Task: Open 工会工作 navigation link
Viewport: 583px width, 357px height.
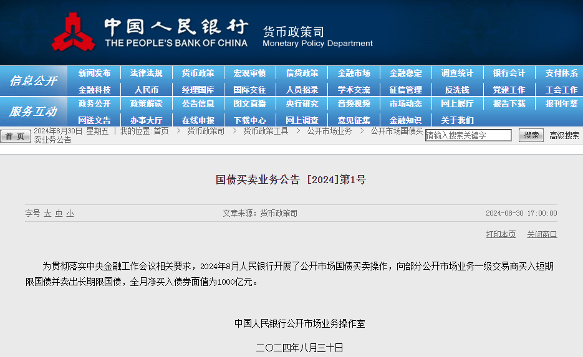Action: point(561,90)
